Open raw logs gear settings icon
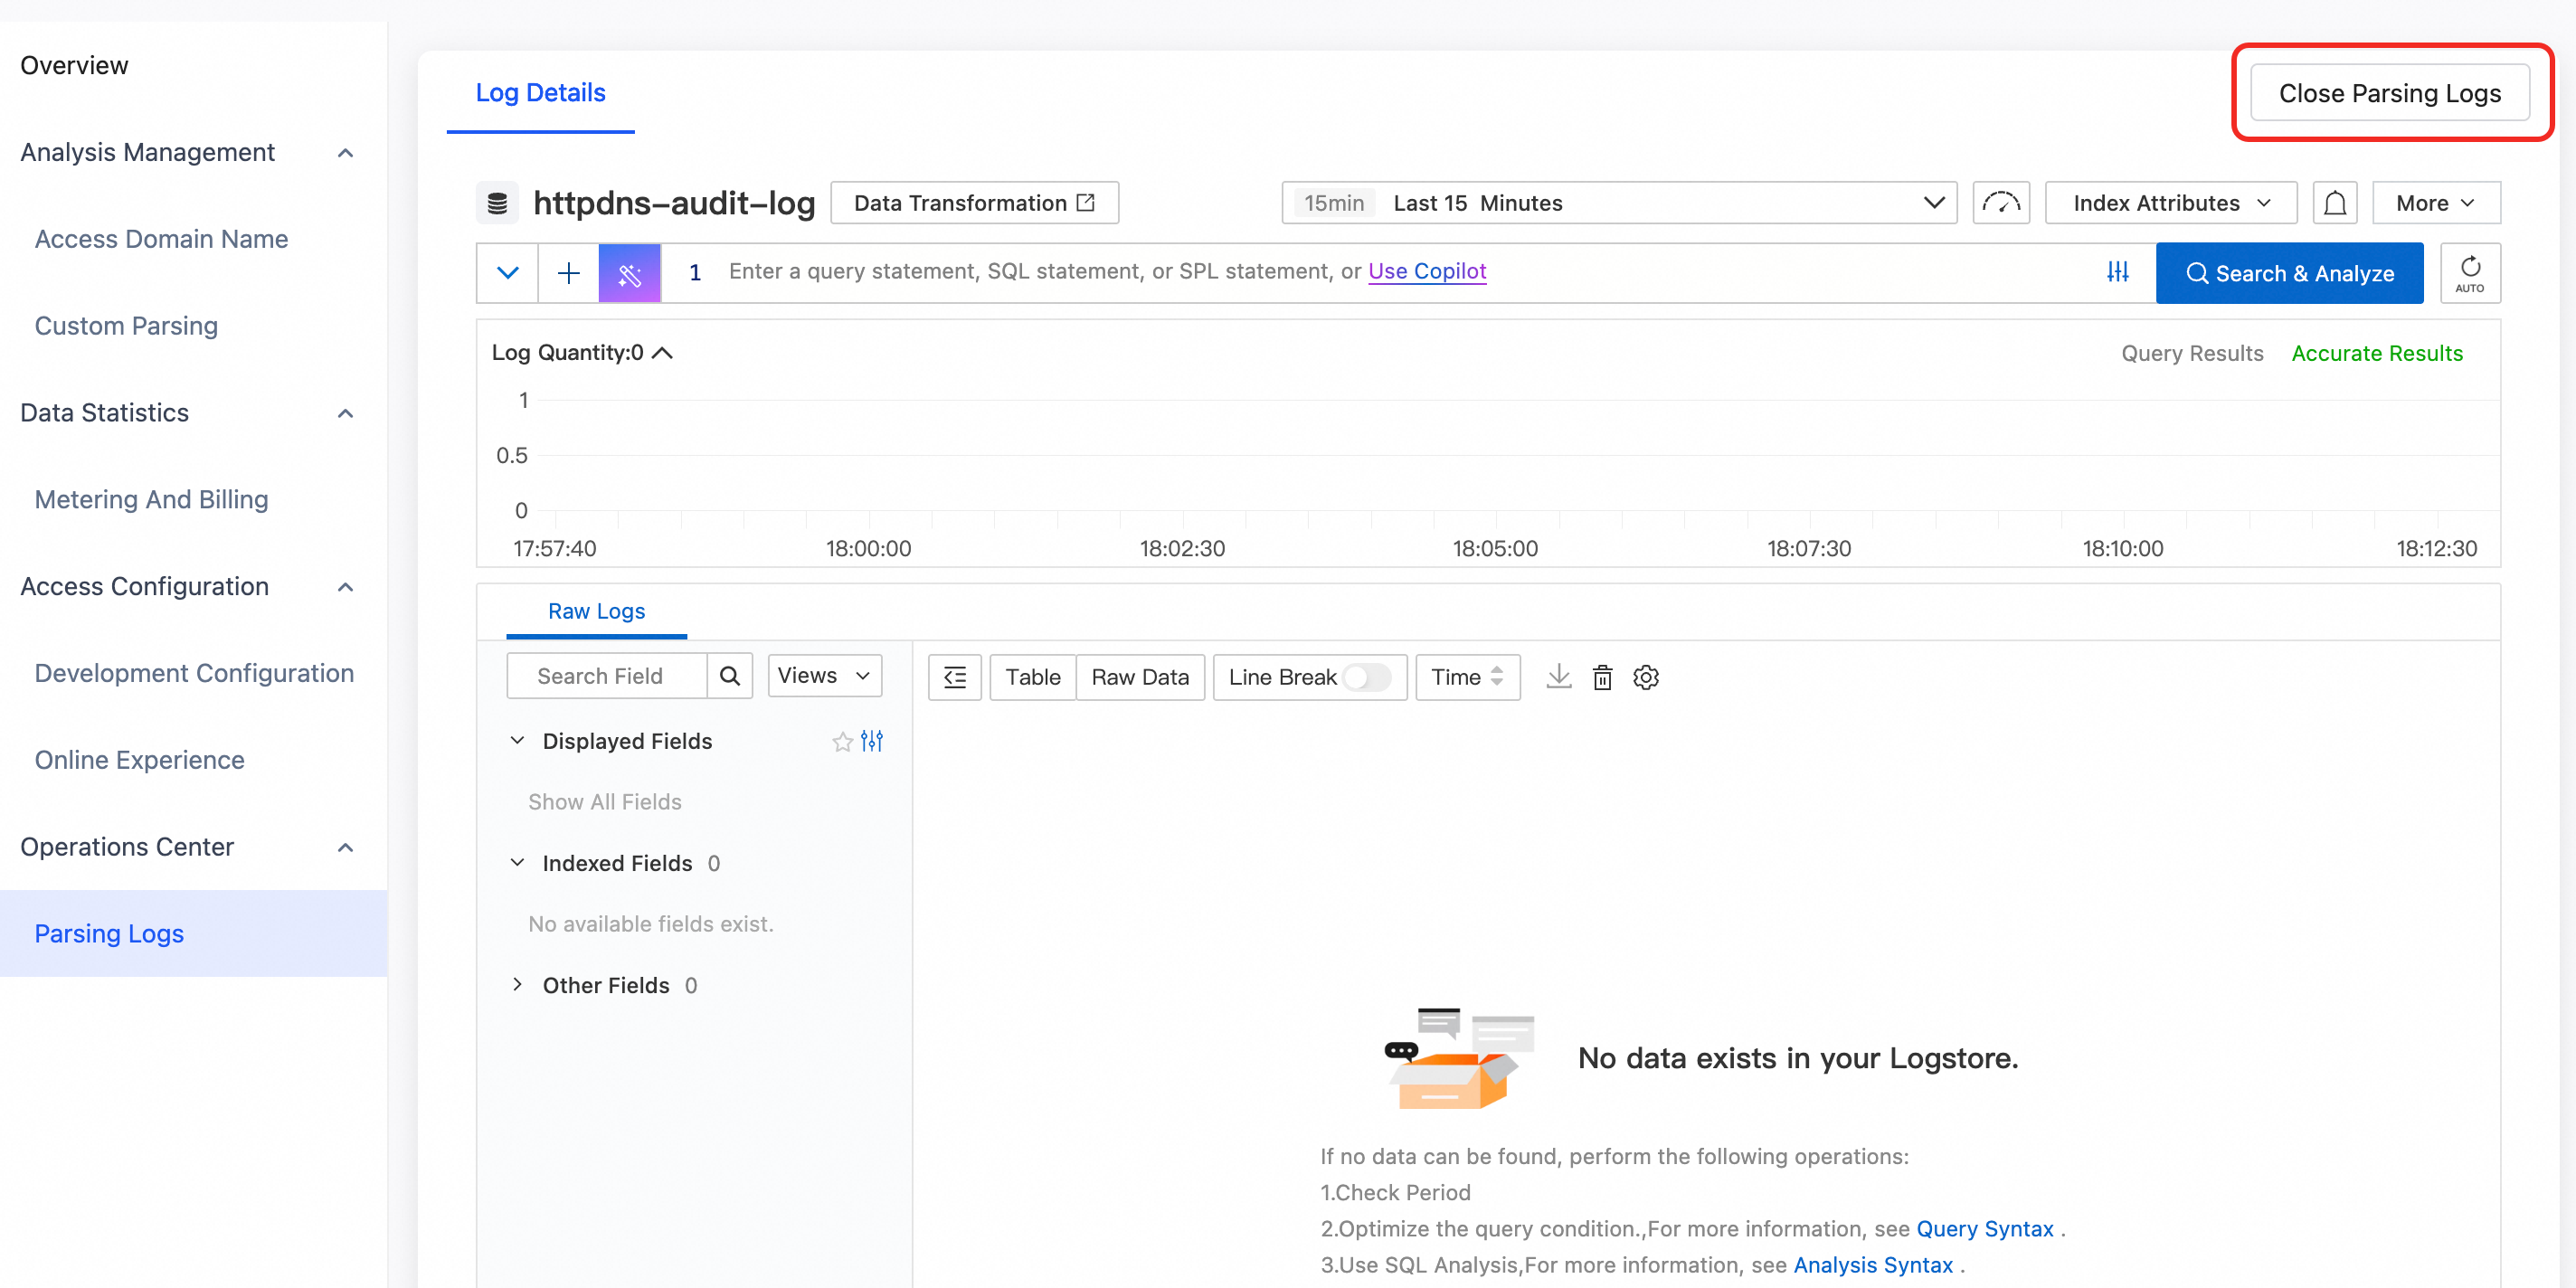The width and height of the screenshot is (2576, 1288). point(1646,677)
